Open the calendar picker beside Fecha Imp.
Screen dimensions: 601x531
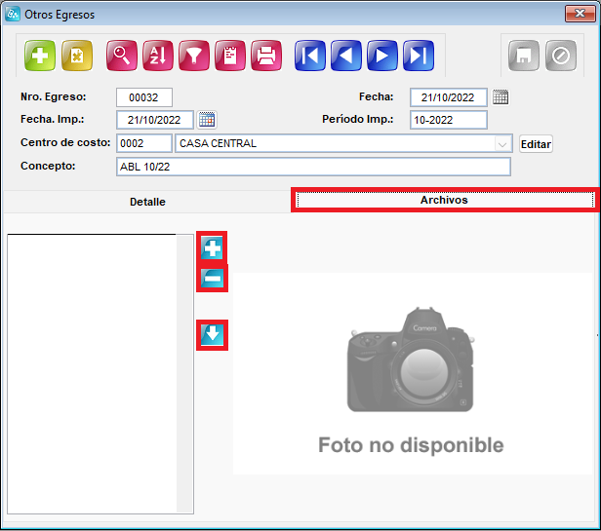coord(207,120)
